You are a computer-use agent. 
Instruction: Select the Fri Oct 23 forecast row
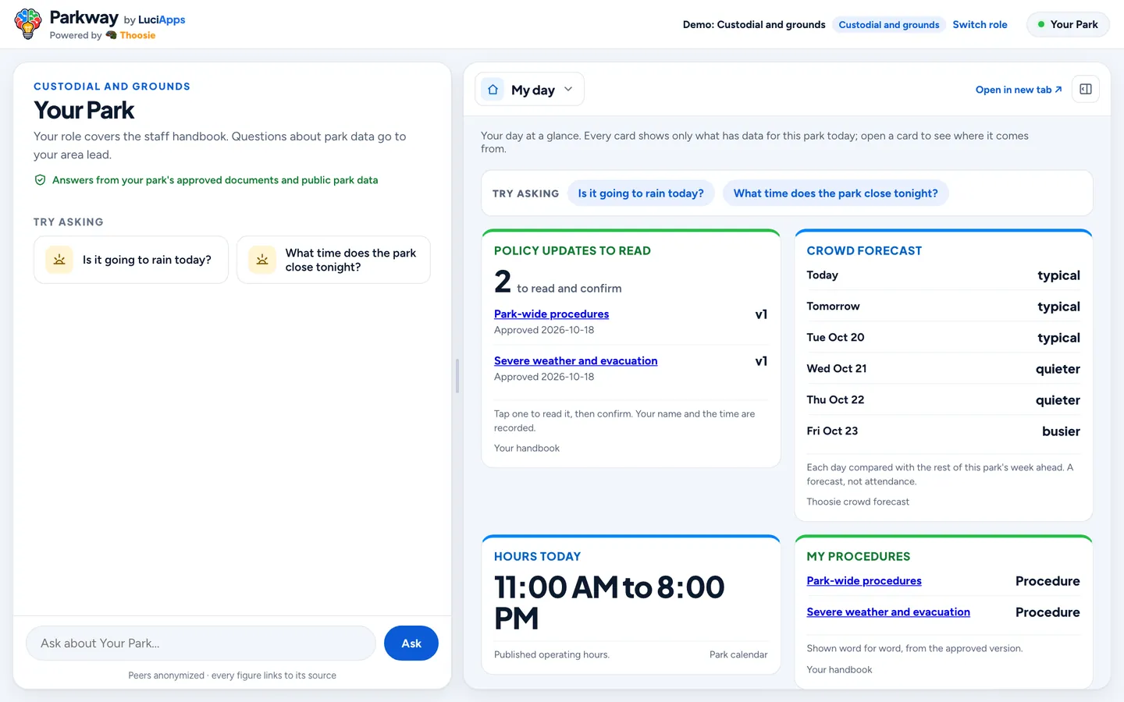coord(943,431)
